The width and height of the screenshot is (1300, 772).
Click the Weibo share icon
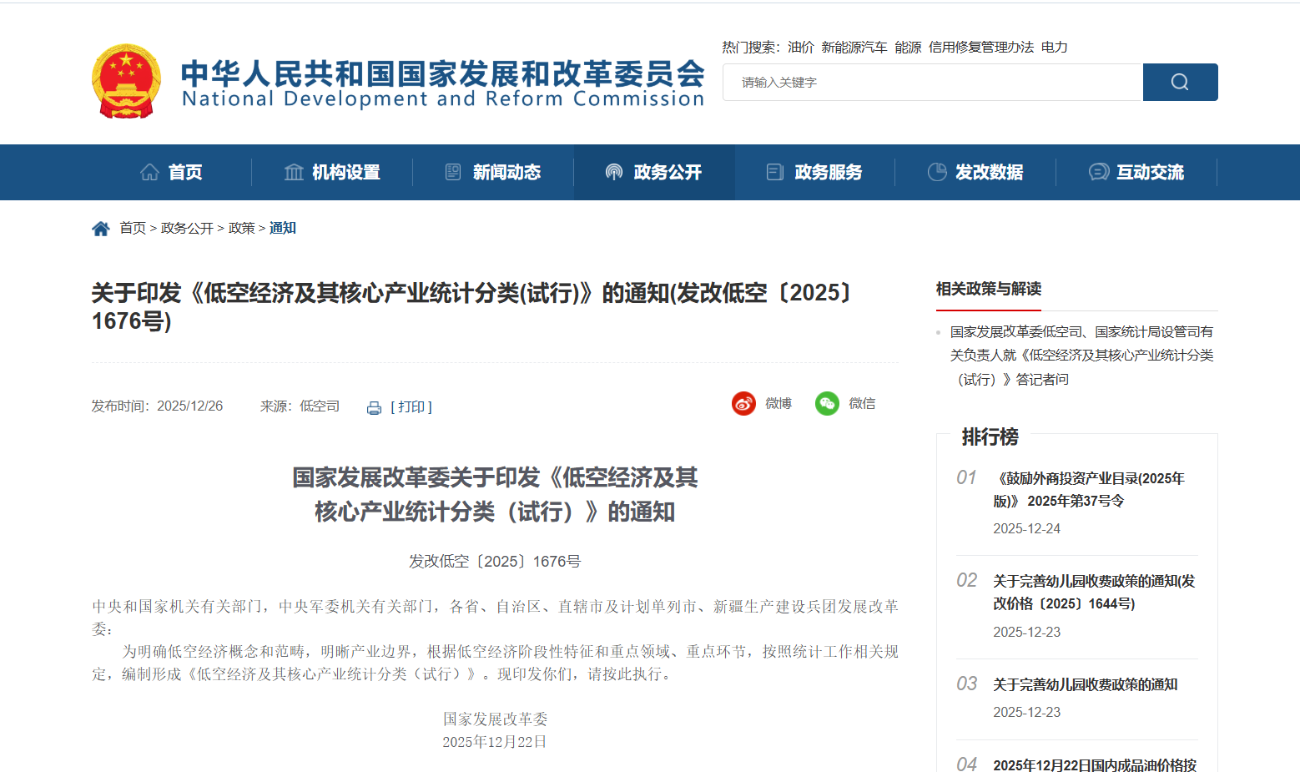coord(743,403)
